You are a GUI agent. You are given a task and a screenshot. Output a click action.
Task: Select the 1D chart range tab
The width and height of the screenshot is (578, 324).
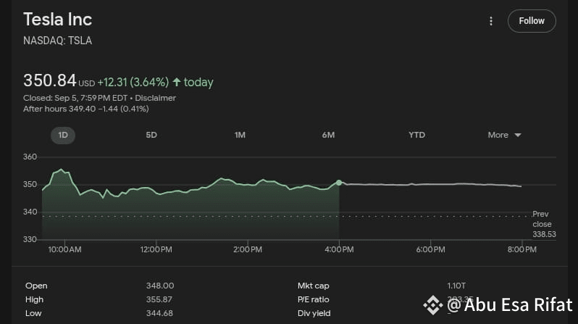tap(63, 135)
